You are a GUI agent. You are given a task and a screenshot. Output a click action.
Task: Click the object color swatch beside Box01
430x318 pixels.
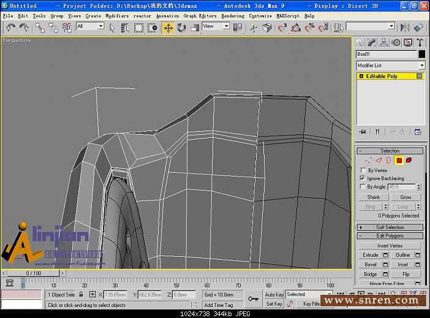(x=421, y=55)
